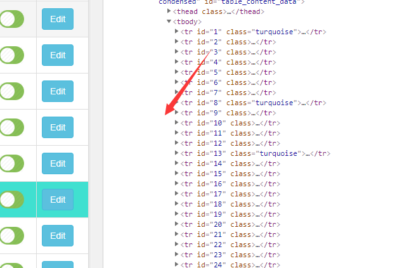407x268 pixels.
Task: Expand the tr id="18" node
Action: click(176, 203)
